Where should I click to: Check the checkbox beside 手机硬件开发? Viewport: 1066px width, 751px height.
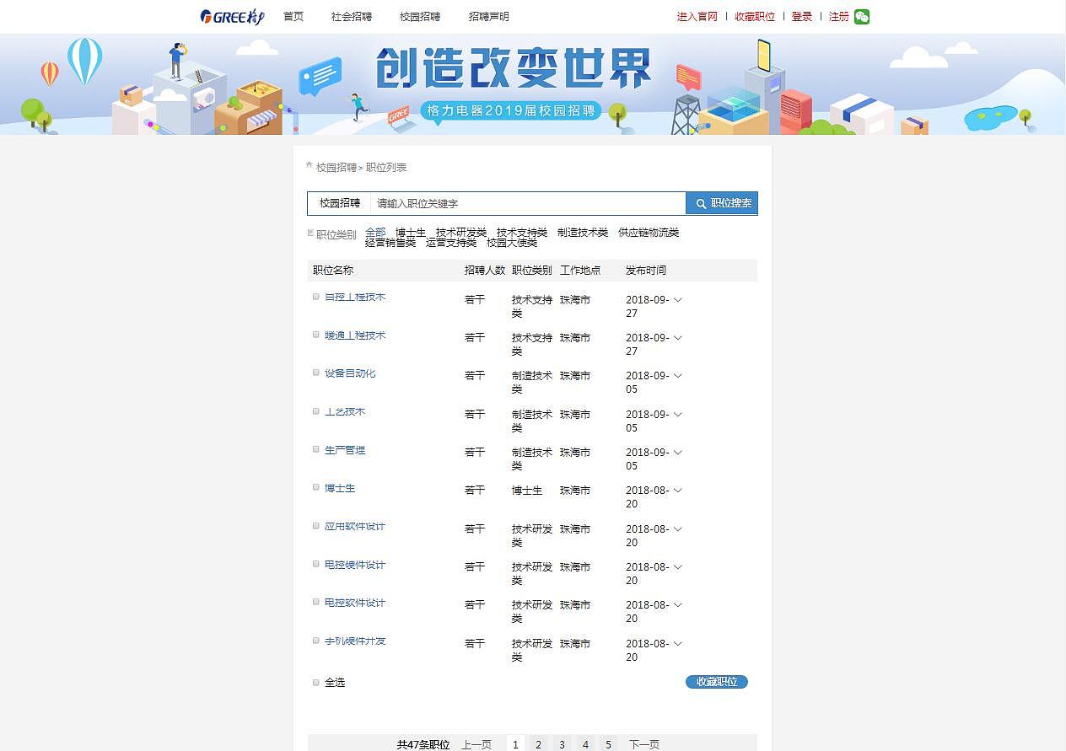pos(315,640)
